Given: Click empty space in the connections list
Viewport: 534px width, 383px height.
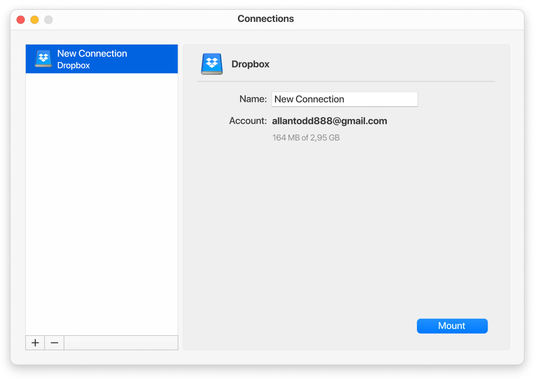Looking at the screenshot, I should click(x=101, y=200).
